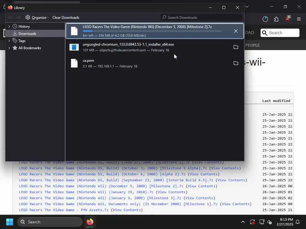Viewport: 306px width, 229px height.
Task: Click the network display tray icon
Action: coord(262,222)
